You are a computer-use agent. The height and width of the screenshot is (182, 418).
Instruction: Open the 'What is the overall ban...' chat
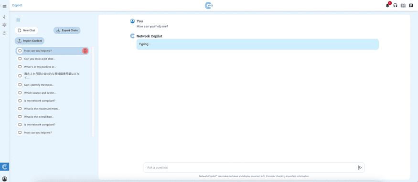click(x=52, y=117)
